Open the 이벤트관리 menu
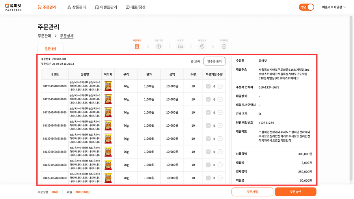354x199 pixels. click(x=106, y=7)
